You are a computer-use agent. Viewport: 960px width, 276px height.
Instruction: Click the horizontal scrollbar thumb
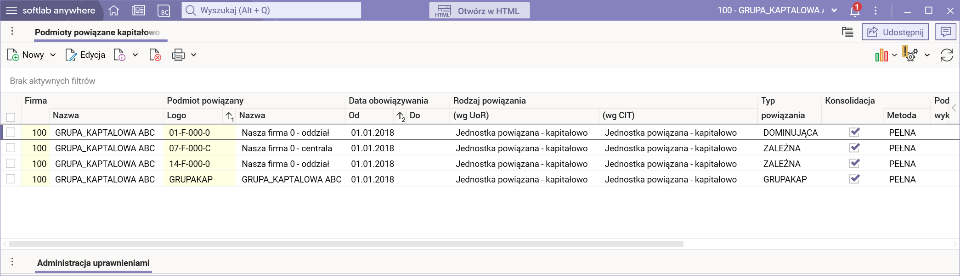click(346, 244)
